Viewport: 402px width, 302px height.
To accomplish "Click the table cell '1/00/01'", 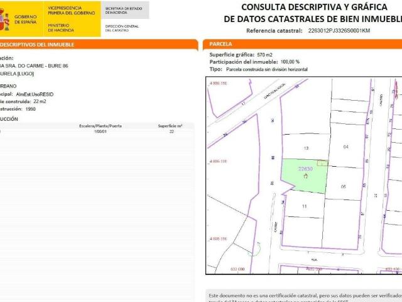I will pyautogui.click(x=100, y=131).
